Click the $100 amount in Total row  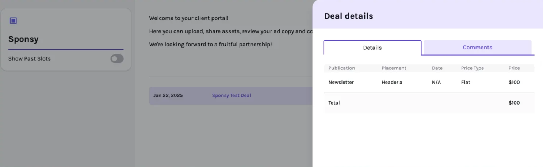pos(514,103)
